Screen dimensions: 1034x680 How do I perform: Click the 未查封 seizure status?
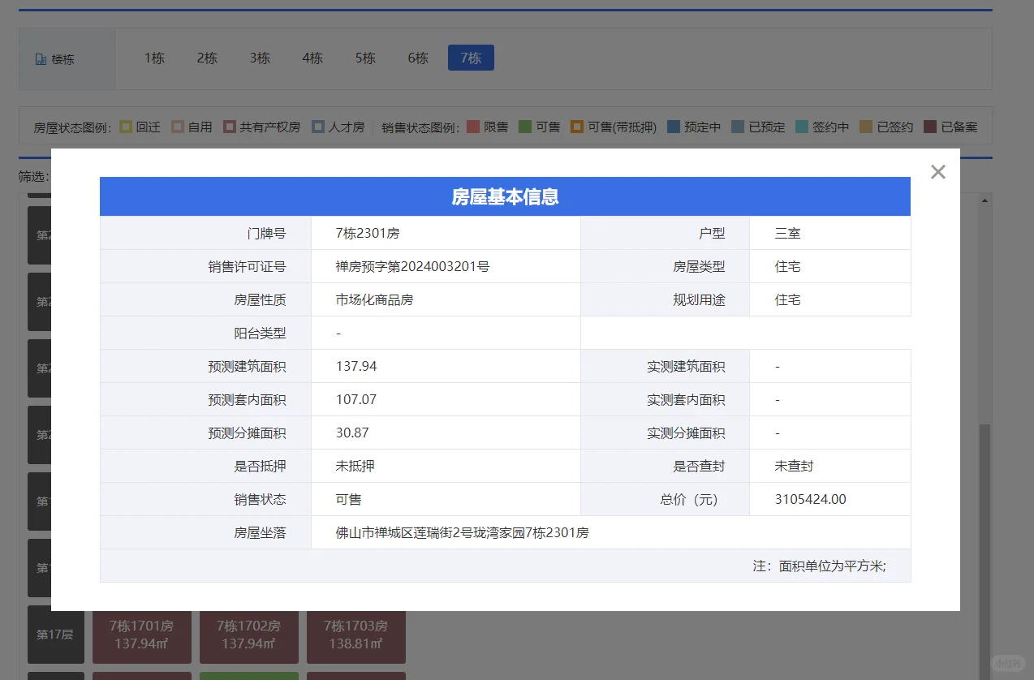pos(794,466)
